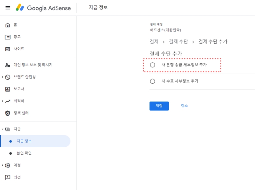Click the 광고 ads icon

[7, 37]
